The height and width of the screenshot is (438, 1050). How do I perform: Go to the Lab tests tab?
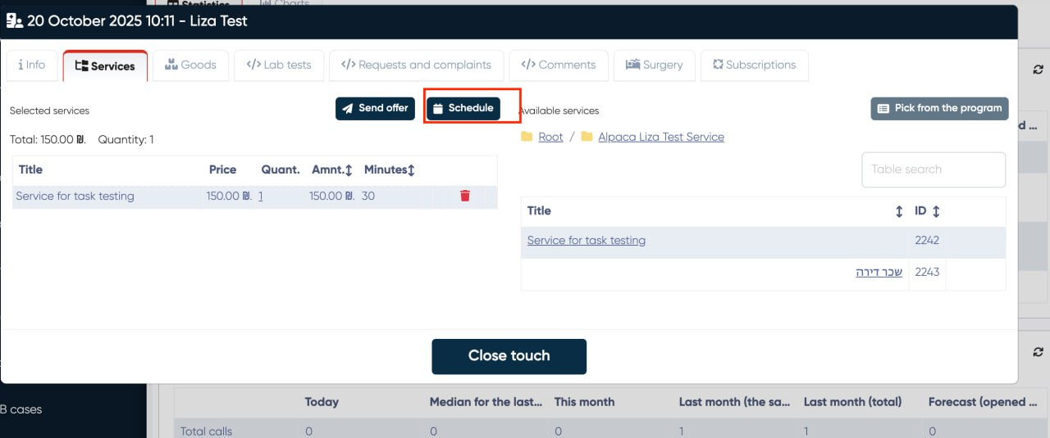pyautogui.click(x=279, y=65)
